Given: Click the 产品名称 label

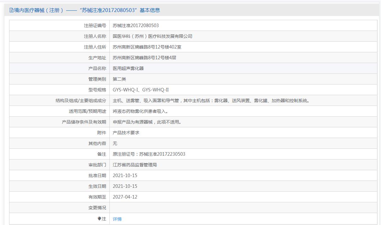Looking at the screenshot, I should pos(97,68).
